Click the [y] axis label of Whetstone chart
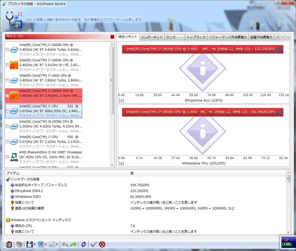296x251 pixels. (x=121, y=163)
